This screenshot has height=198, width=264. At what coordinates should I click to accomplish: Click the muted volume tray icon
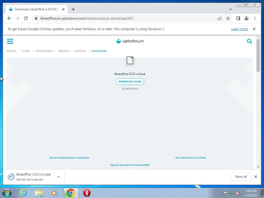point(238,193)
